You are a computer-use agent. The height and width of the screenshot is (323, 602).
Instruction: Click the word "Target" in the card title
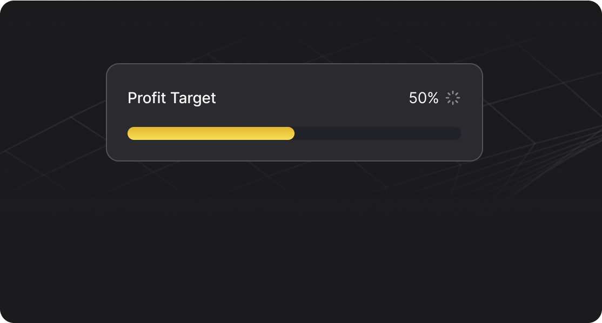(193, 98)
